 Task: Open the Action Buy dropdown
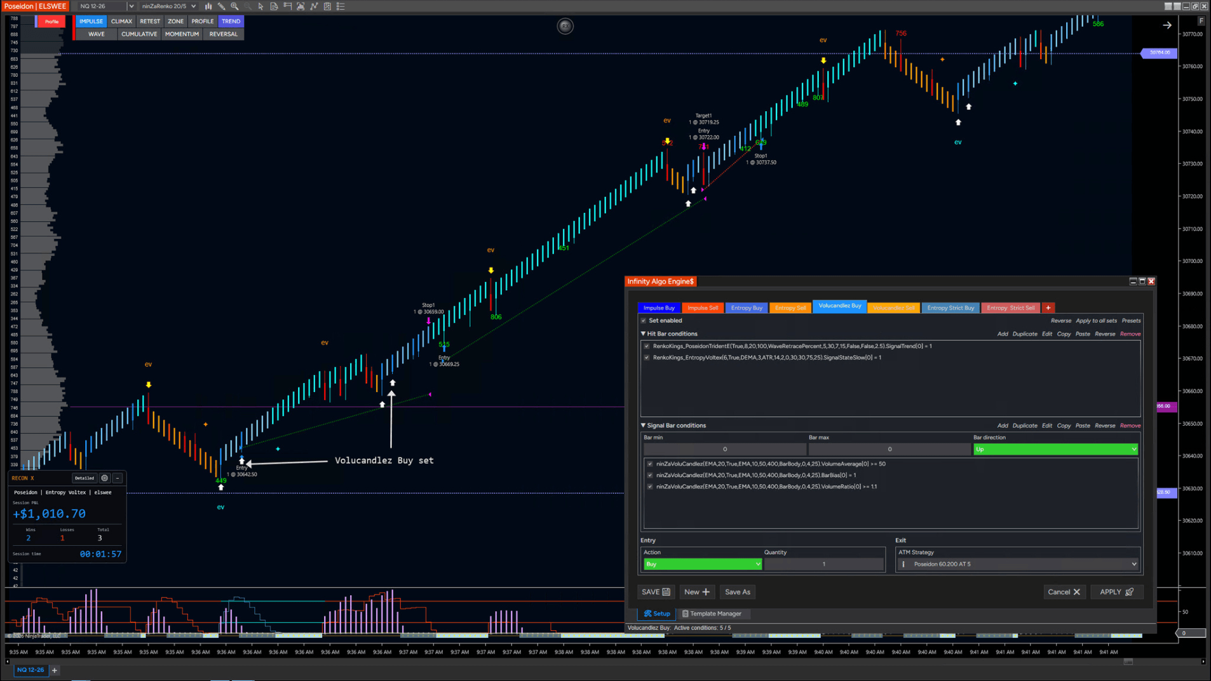coord(702,564)
